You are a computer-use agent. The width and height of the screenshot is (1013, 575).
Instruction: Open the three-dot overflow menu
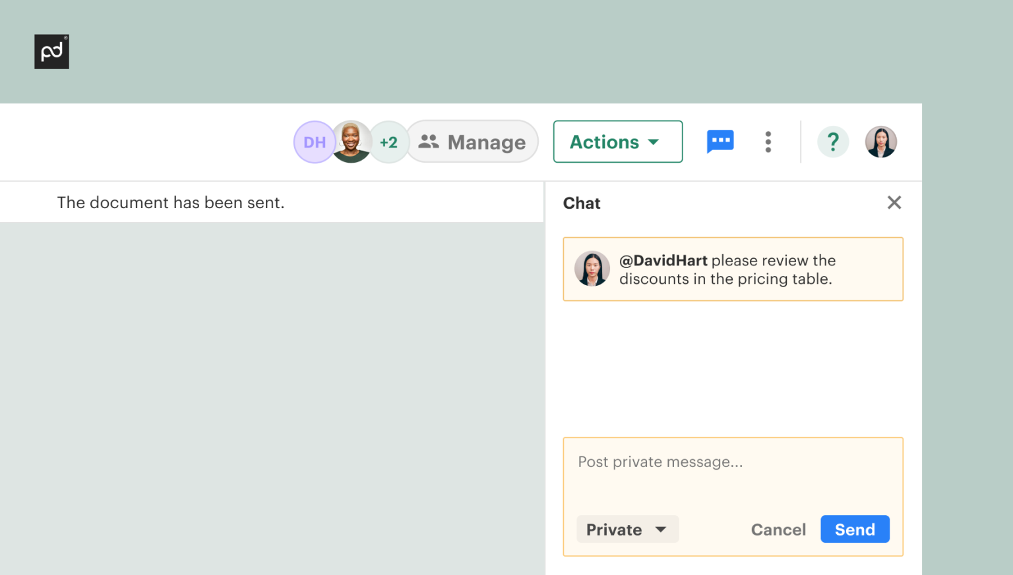coord(768,142)
